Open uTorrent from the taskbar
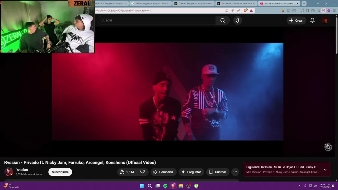 [x=196, y=186]
